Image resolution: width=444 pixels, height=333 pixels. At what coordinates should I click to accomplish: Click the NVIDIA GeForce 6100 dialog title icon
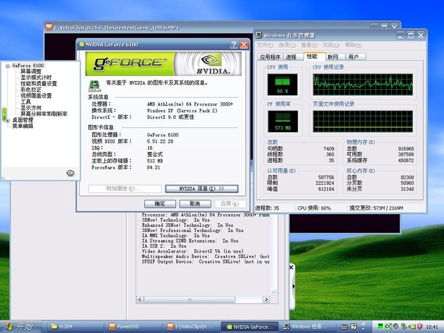81,44
